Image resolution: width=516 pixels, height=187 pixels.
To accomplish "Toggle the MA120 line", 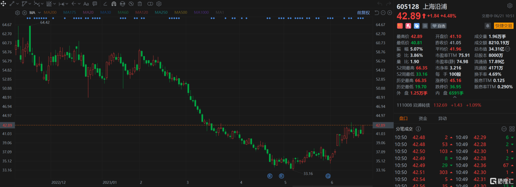I will point(141,13).
